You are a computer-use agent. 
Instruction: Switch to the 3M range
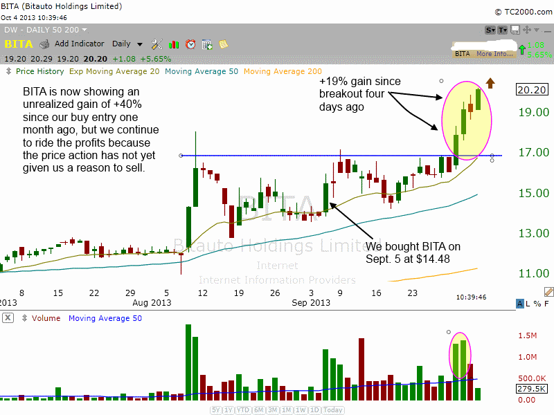point(272,410)
